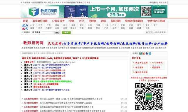Open pinned link 2017年-2018年校园招聘
Screen dimensions: 188x112
[x=46, y=84]
